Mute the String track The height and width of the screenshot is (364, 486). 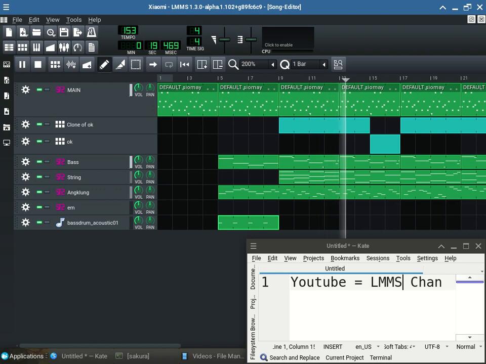[39, 177]
